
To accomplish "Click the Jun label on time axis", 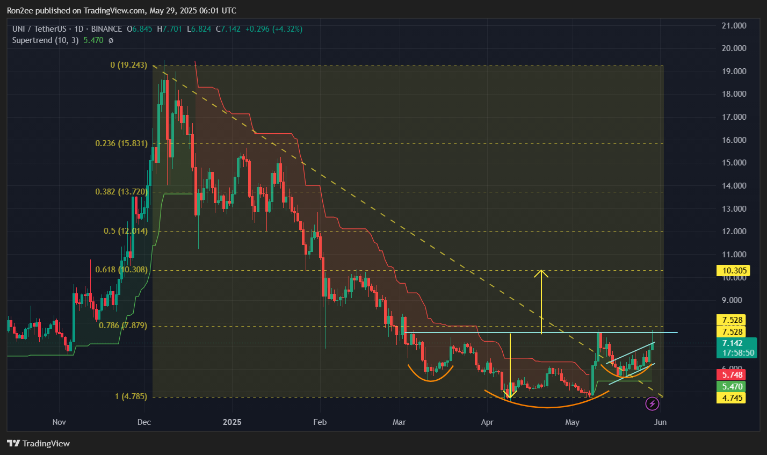I will (660, 422).
